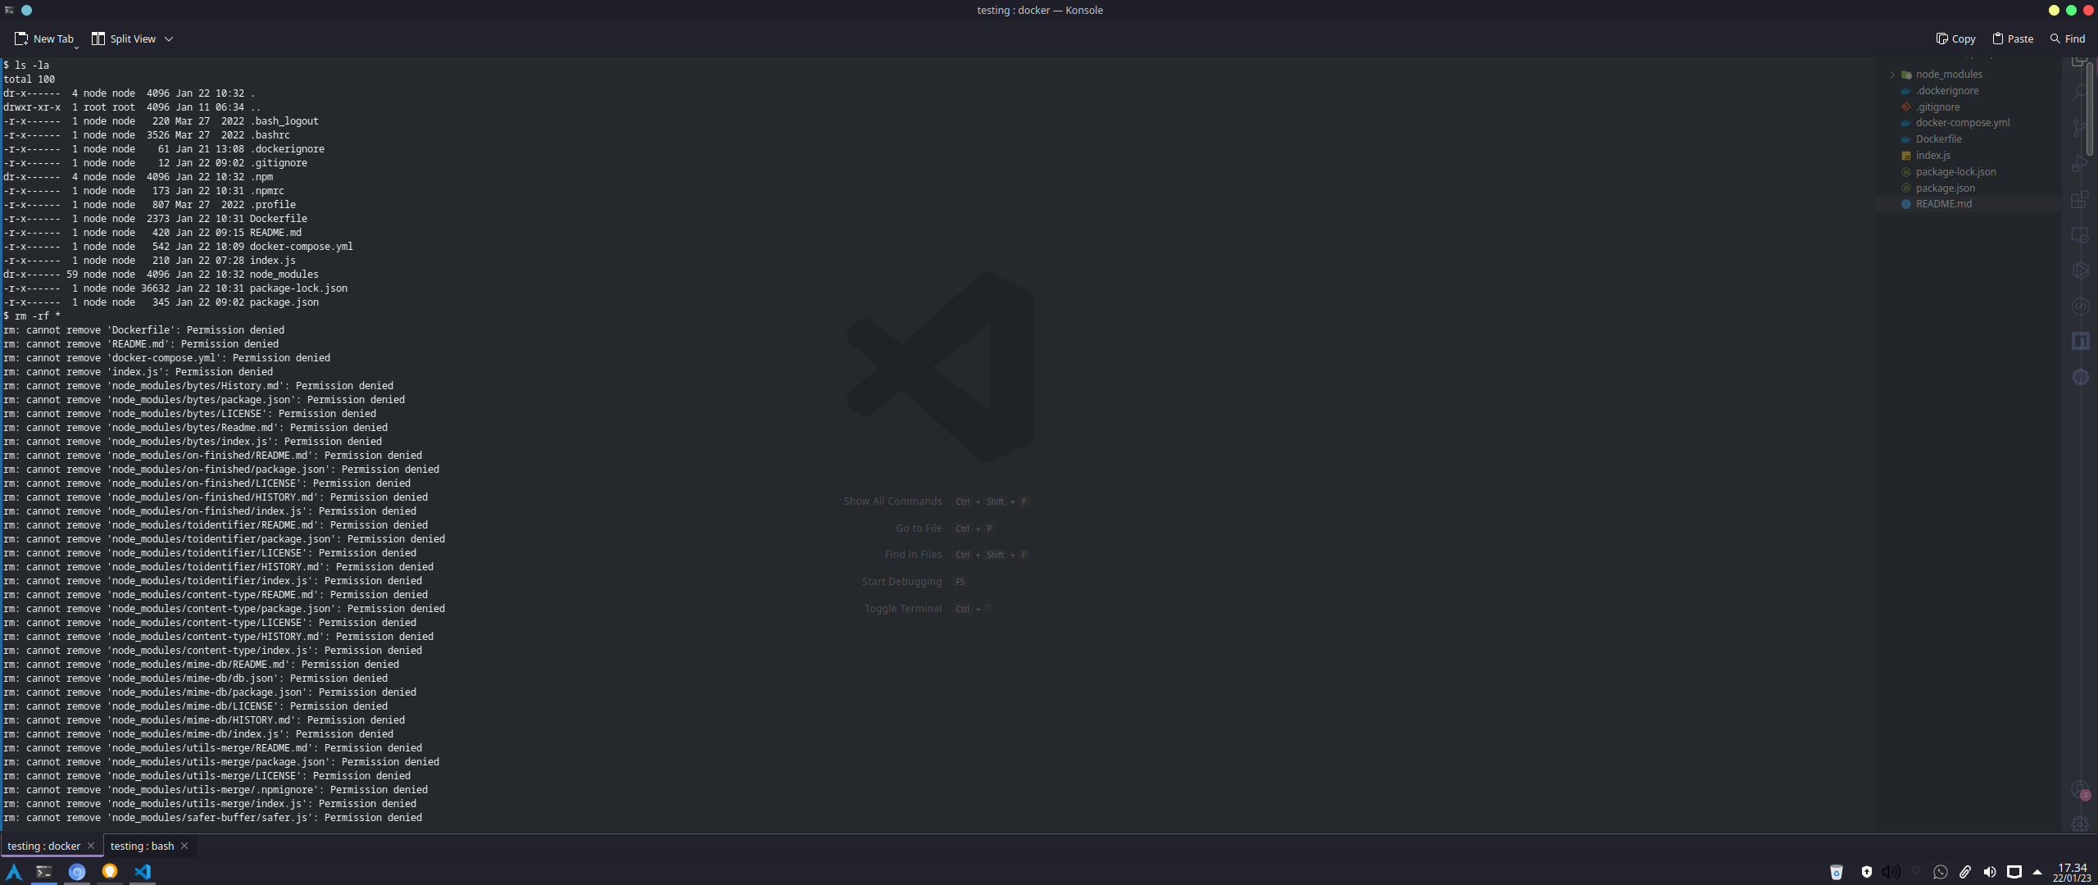
Task: Click the volume speaker tray icon
Action: tap(1989, 872)
